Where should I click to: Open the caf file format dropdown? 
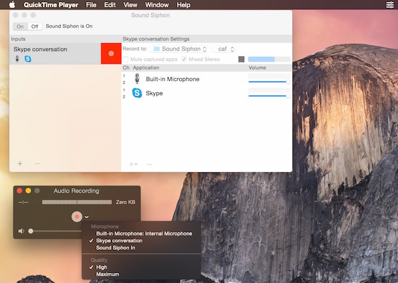tap(224, 48)
